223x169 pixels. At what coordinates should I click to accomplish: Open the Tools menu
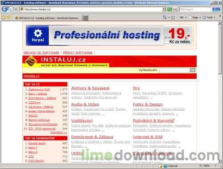coord(209,17)
